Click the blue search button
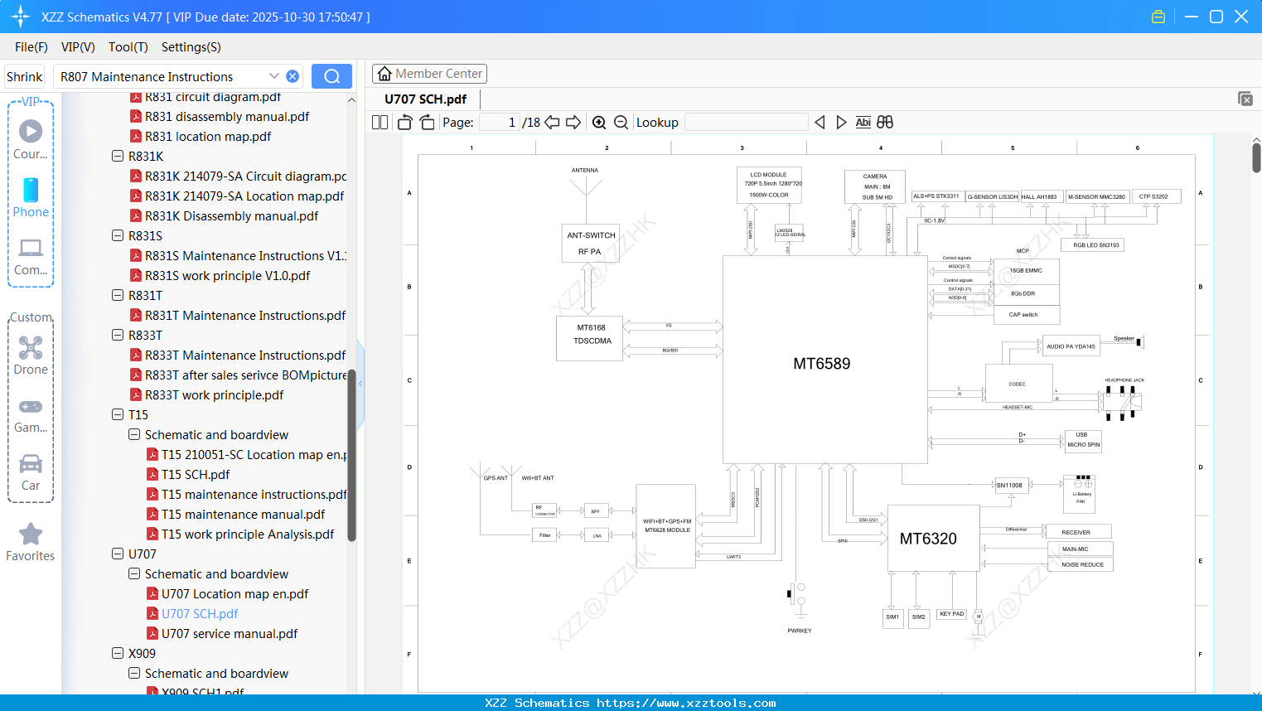1262x711 pixels. pos(331,76)
